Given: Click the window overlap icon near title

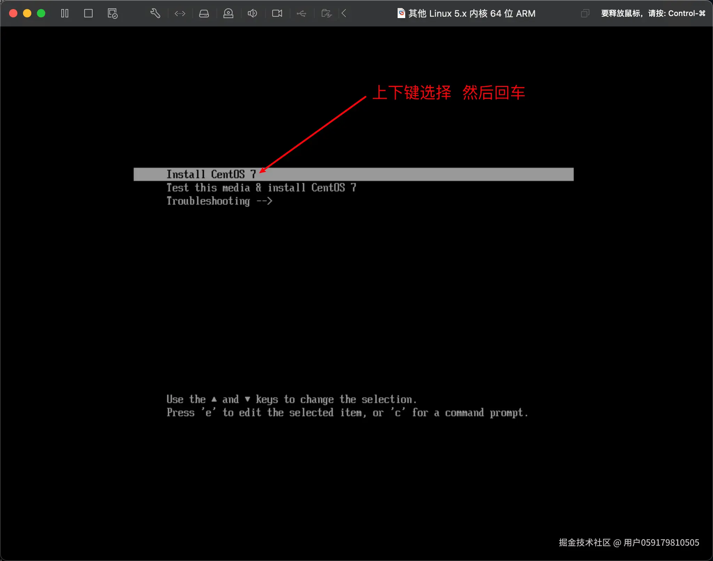Looking at the screenshot, I should click(585, 14).
